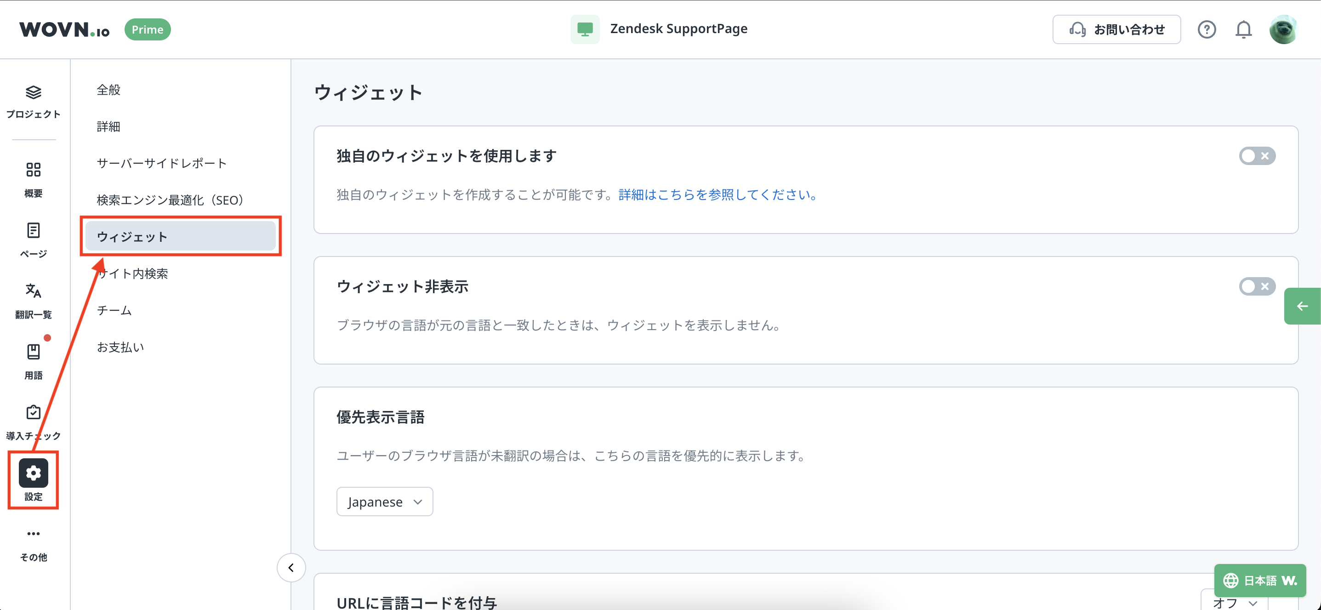Select 検索エンジン最適化（SEO） settings menu item
Screen dimensions: 1321x610
point(171,200)
